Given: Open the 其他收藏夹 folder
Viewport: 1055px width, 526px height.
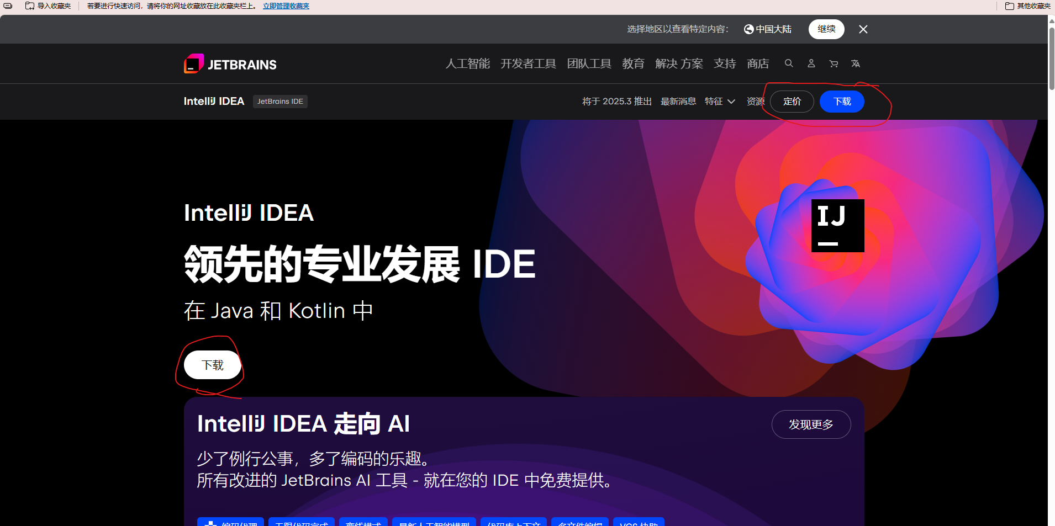Looking at the screenshot, I should click(1027, 6).
